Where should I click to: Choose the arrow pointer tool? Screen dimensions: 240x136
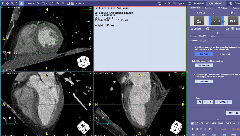[x=38, y=3]
